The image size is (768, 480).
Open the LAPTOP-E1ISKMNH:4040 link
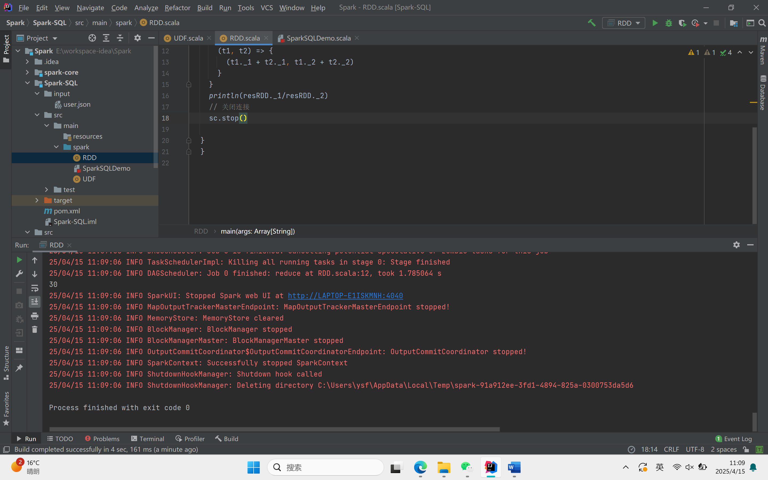point(345,295)
